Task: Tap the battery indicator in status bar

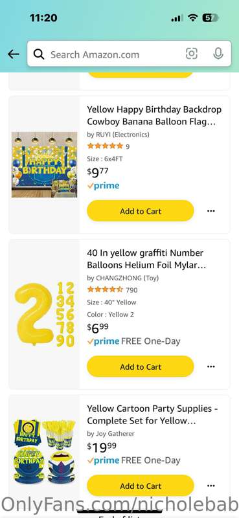Action: 210,18
